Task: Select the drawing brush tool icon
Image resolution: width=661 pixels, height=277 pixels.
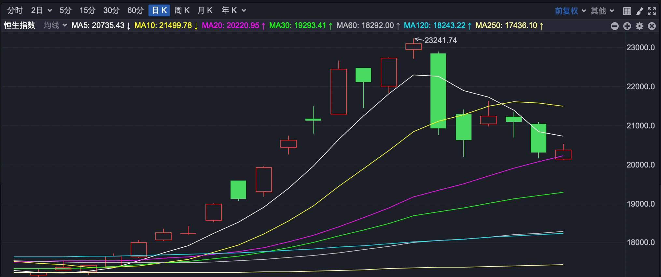Action: [x=640, y=11]
